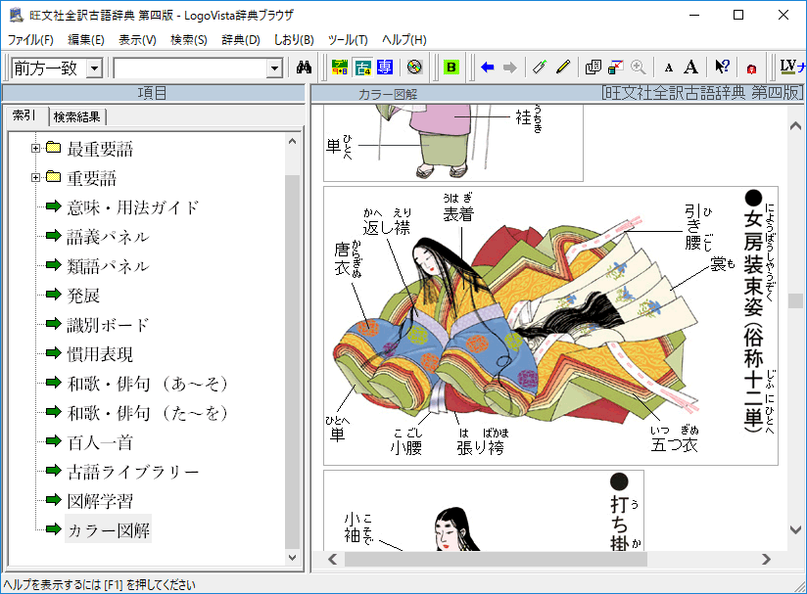807x594 pixels.
Task: Click the content pane scroll up arrow
Action: pyautogui.click(x=795, y=126)
